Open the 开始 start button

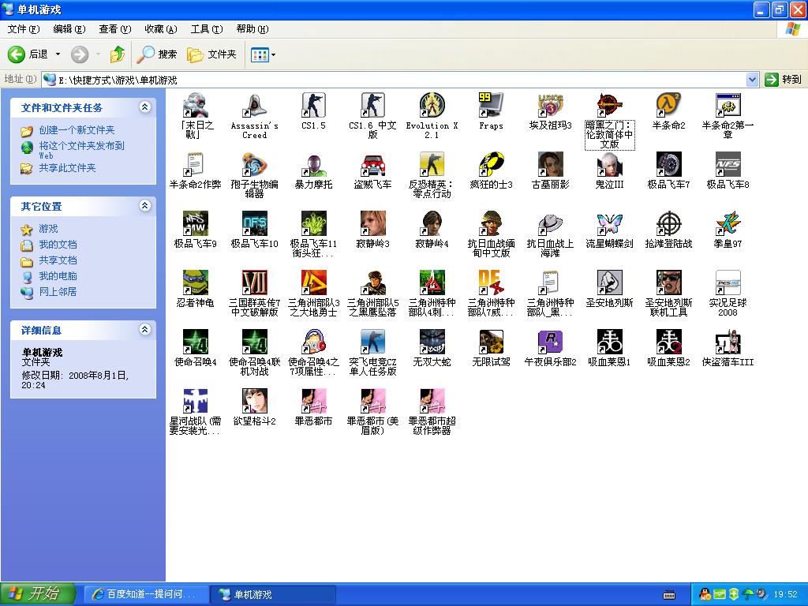tap(38, 594)
